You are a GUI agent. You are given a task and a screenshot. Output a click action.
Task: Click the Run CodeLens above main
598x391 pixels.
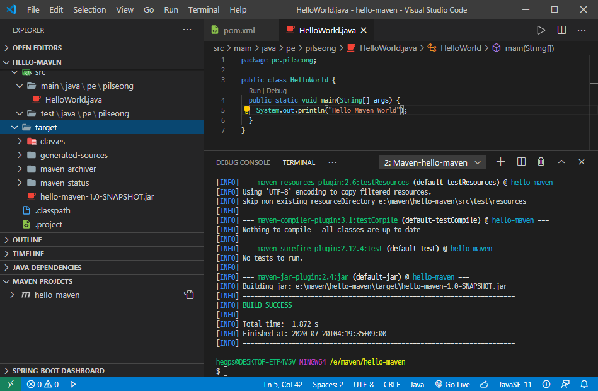point(255,91)
